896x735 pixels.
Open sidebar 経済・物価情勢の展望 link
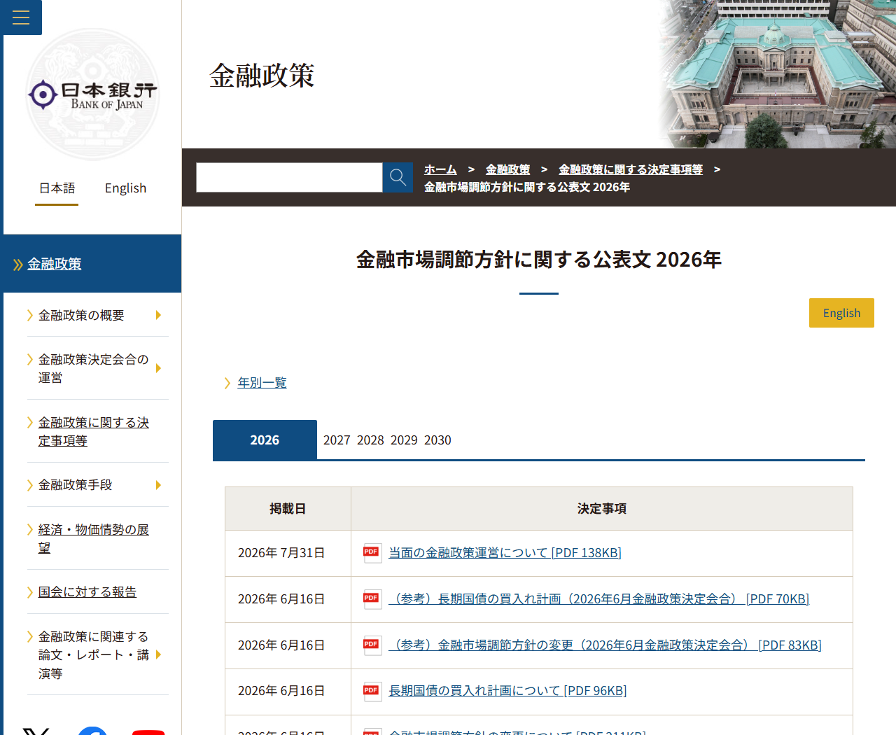click(93, 538)
